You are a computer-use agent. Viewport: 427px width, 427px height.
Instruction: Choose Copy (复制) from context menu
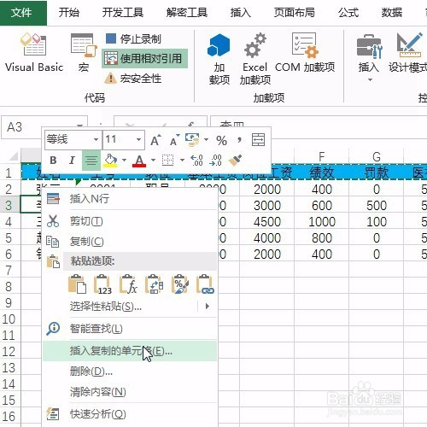click(130, 242)
